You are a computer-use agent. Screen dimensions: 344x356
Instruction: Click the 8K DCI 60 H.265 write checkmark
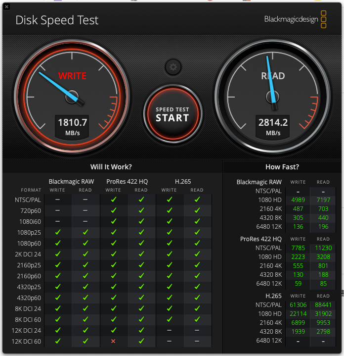point(169,319)
